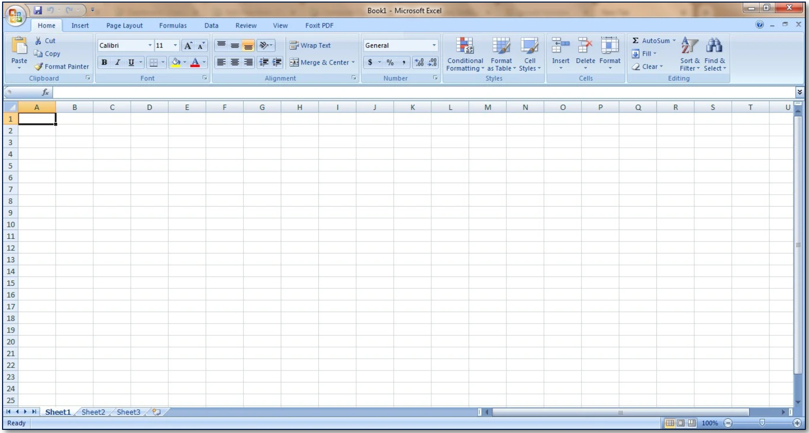Open the Sheet2 worksheet tab
The width and height of the screenshot is (809, 433).
pos(93,412)
